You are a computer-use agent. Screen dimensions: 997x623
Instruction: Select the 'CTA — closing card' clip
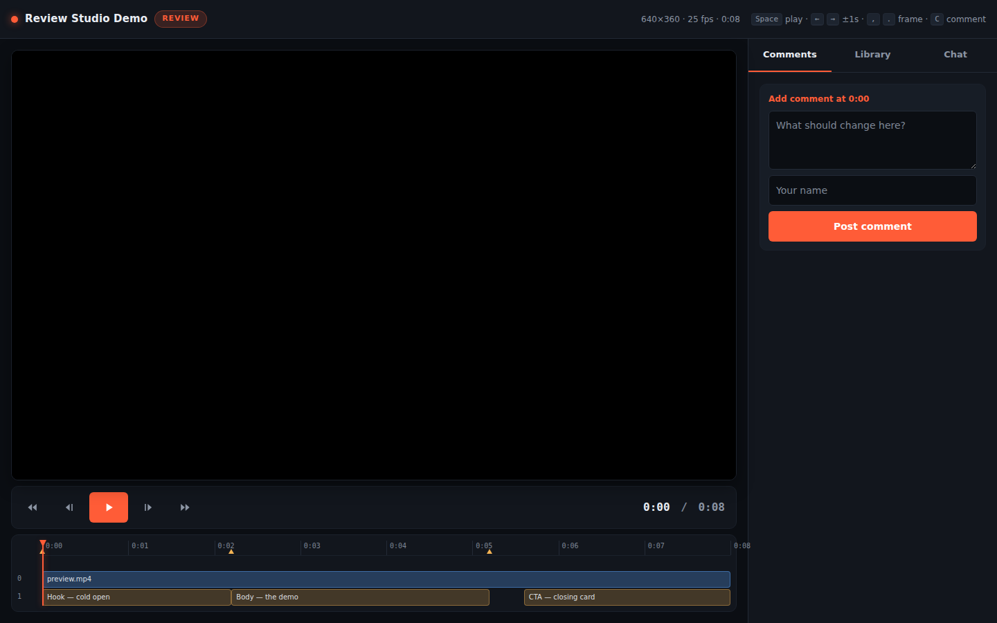click(x=627, y=597)
